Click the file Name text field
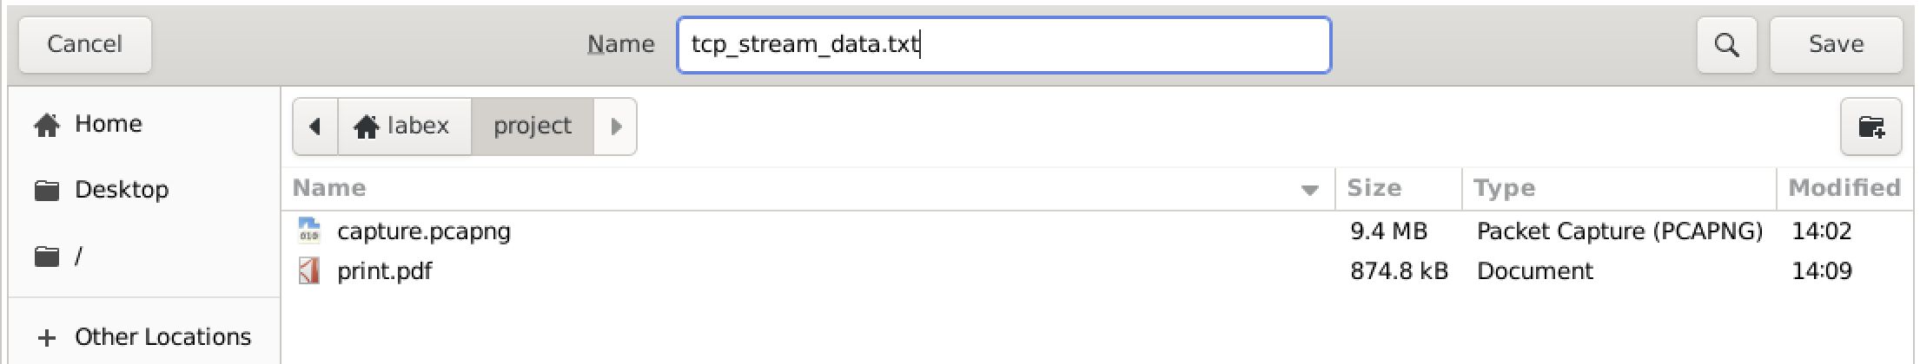Viewport: 1920px width, 364px height. (x=1003, y=44)
